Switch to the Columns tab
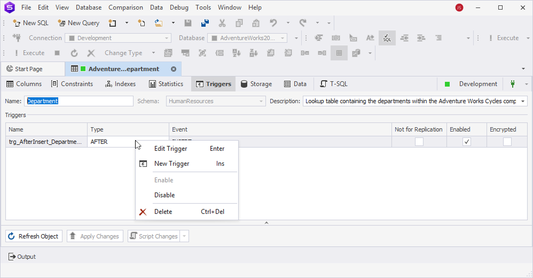 coord(24,84)
